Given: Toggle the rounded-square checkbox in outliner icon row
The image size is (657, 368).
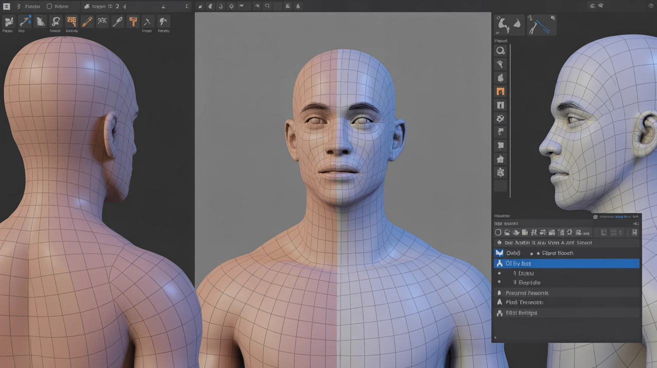Looking at the screenshot, I should coord(498,232).
